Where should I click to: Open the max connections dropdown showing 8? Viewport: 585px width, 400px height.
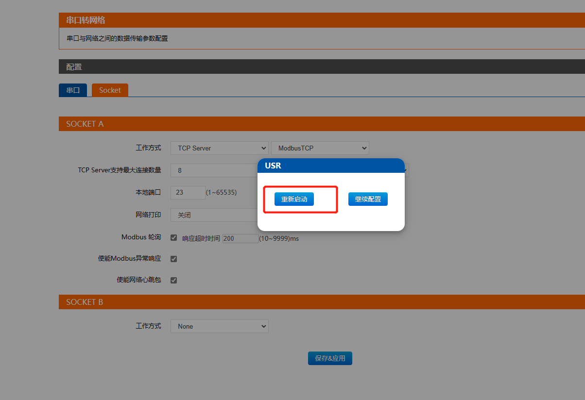[214, 170]
